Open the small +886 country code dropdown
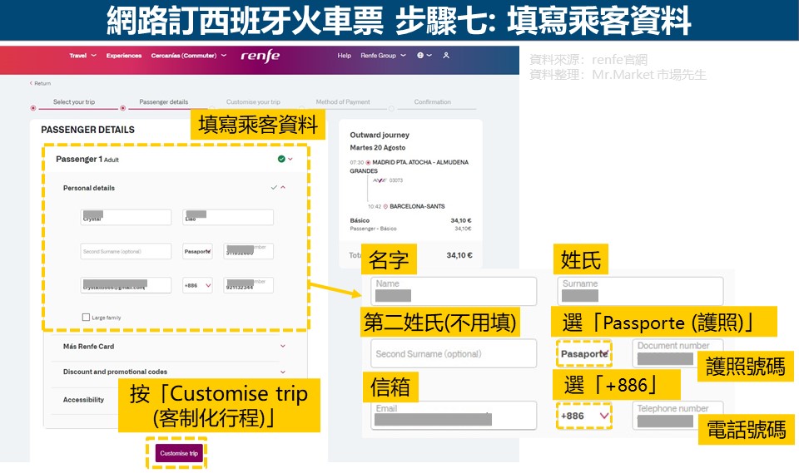The image size is (799, 473). pyautogui.click(x=197, y=285)
